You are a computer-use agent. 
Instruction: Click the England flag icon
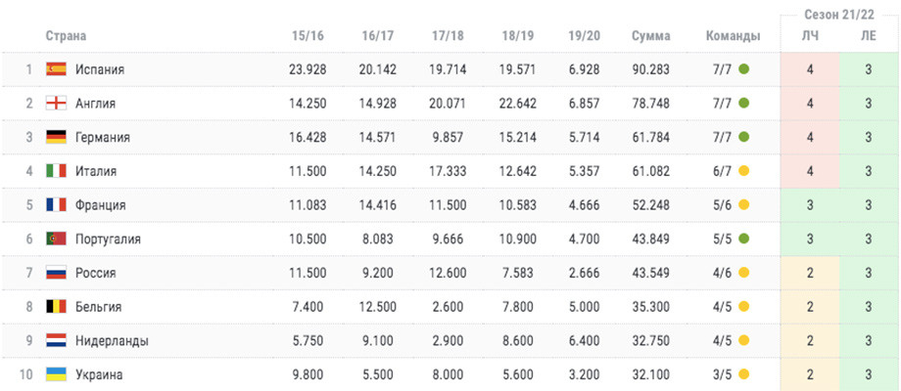(x=57, y=104)
